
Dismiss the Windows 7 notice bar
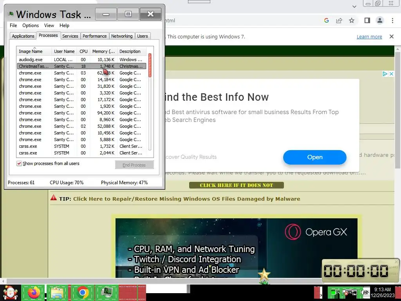(391, 36)
